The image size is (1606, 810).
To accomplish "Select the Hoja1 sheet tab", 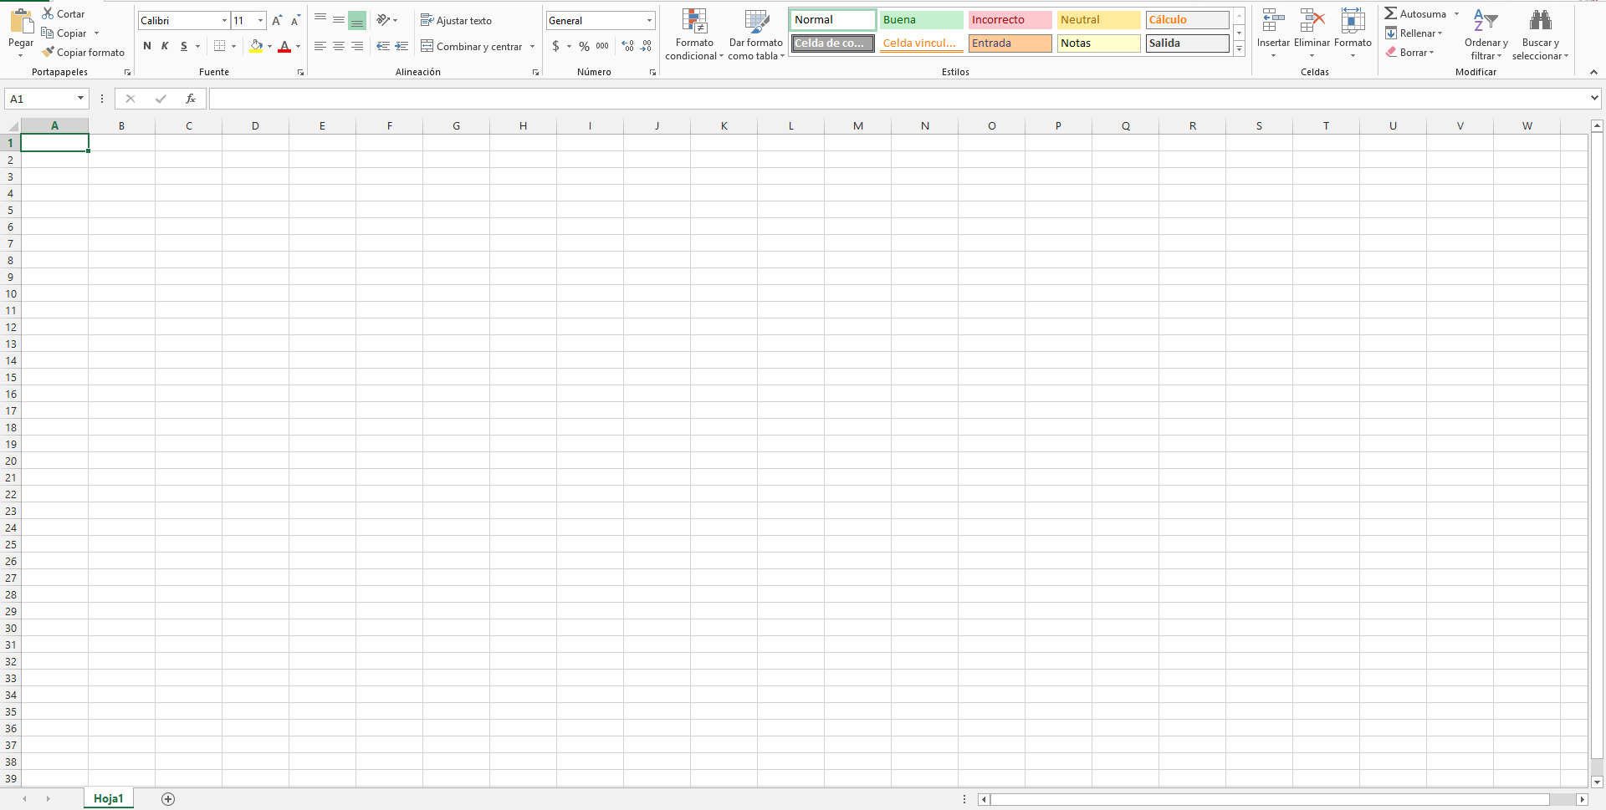I will pos(108,798).
